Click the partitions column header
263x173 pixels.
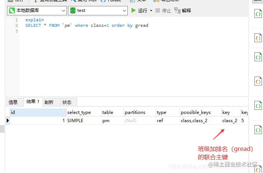[140, 112]
